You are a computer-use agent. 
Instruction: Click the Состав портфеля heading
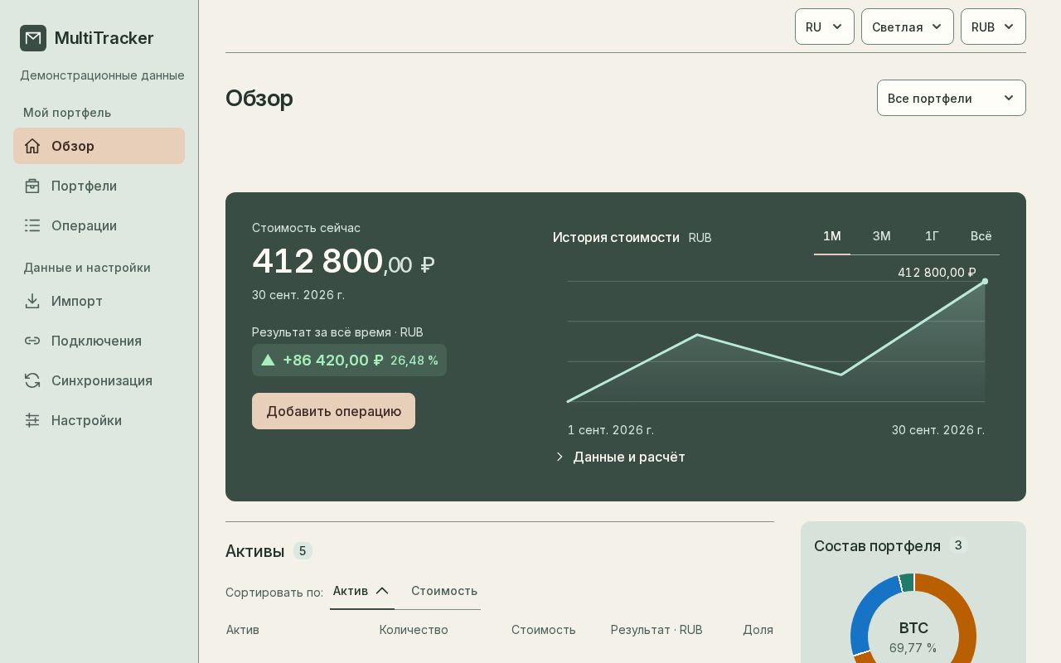877,545
